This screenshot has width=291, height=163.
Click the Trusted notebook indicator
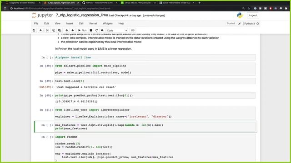231,24
